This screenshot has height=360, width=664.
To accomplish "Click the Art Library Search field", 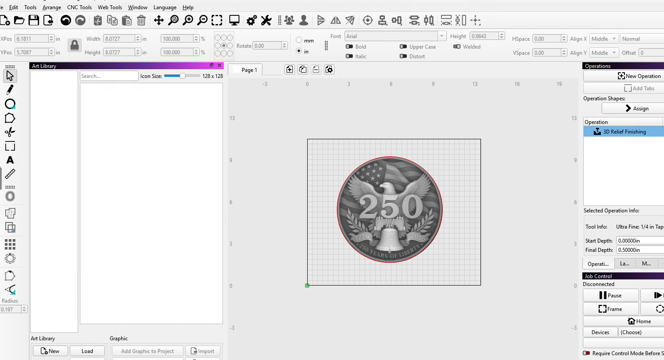I will pyautogui.click(x=109, y=76).
